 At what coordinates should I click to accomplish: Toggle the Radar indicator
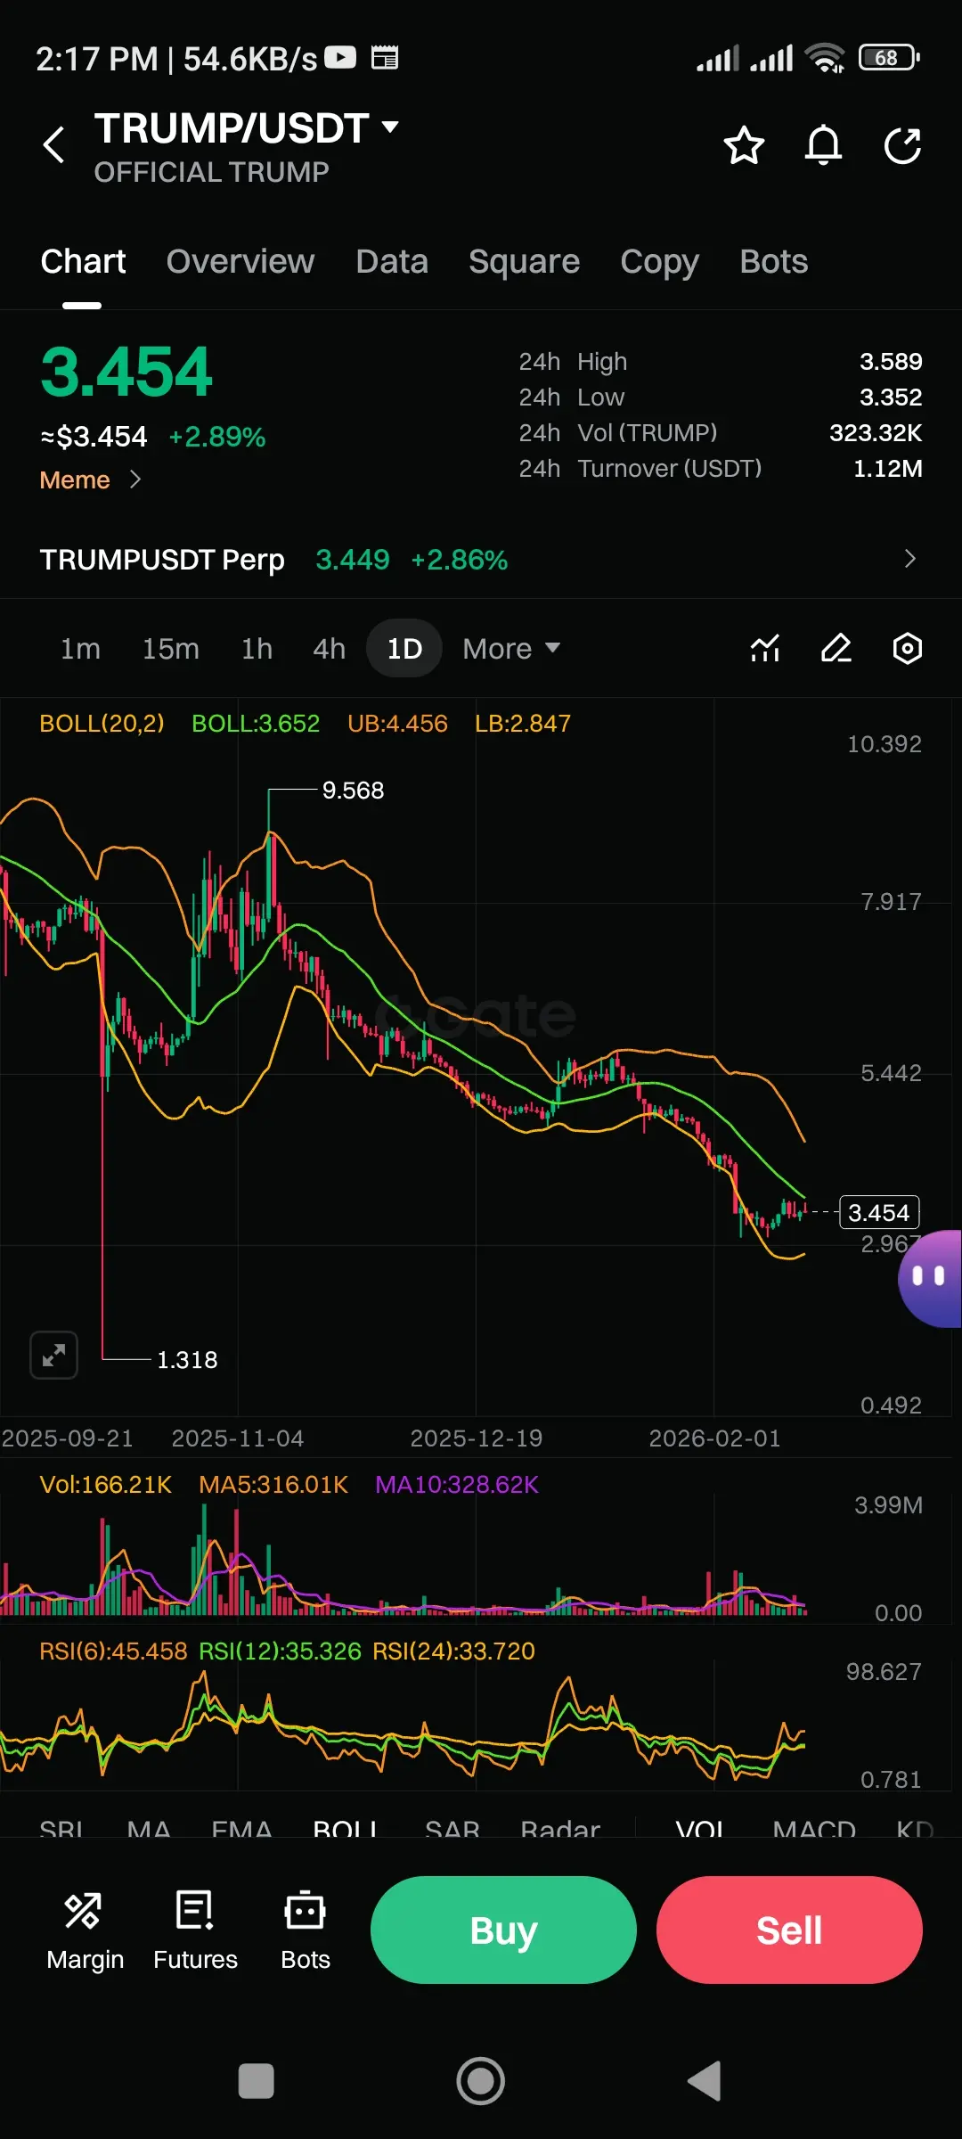point(560,1829)
